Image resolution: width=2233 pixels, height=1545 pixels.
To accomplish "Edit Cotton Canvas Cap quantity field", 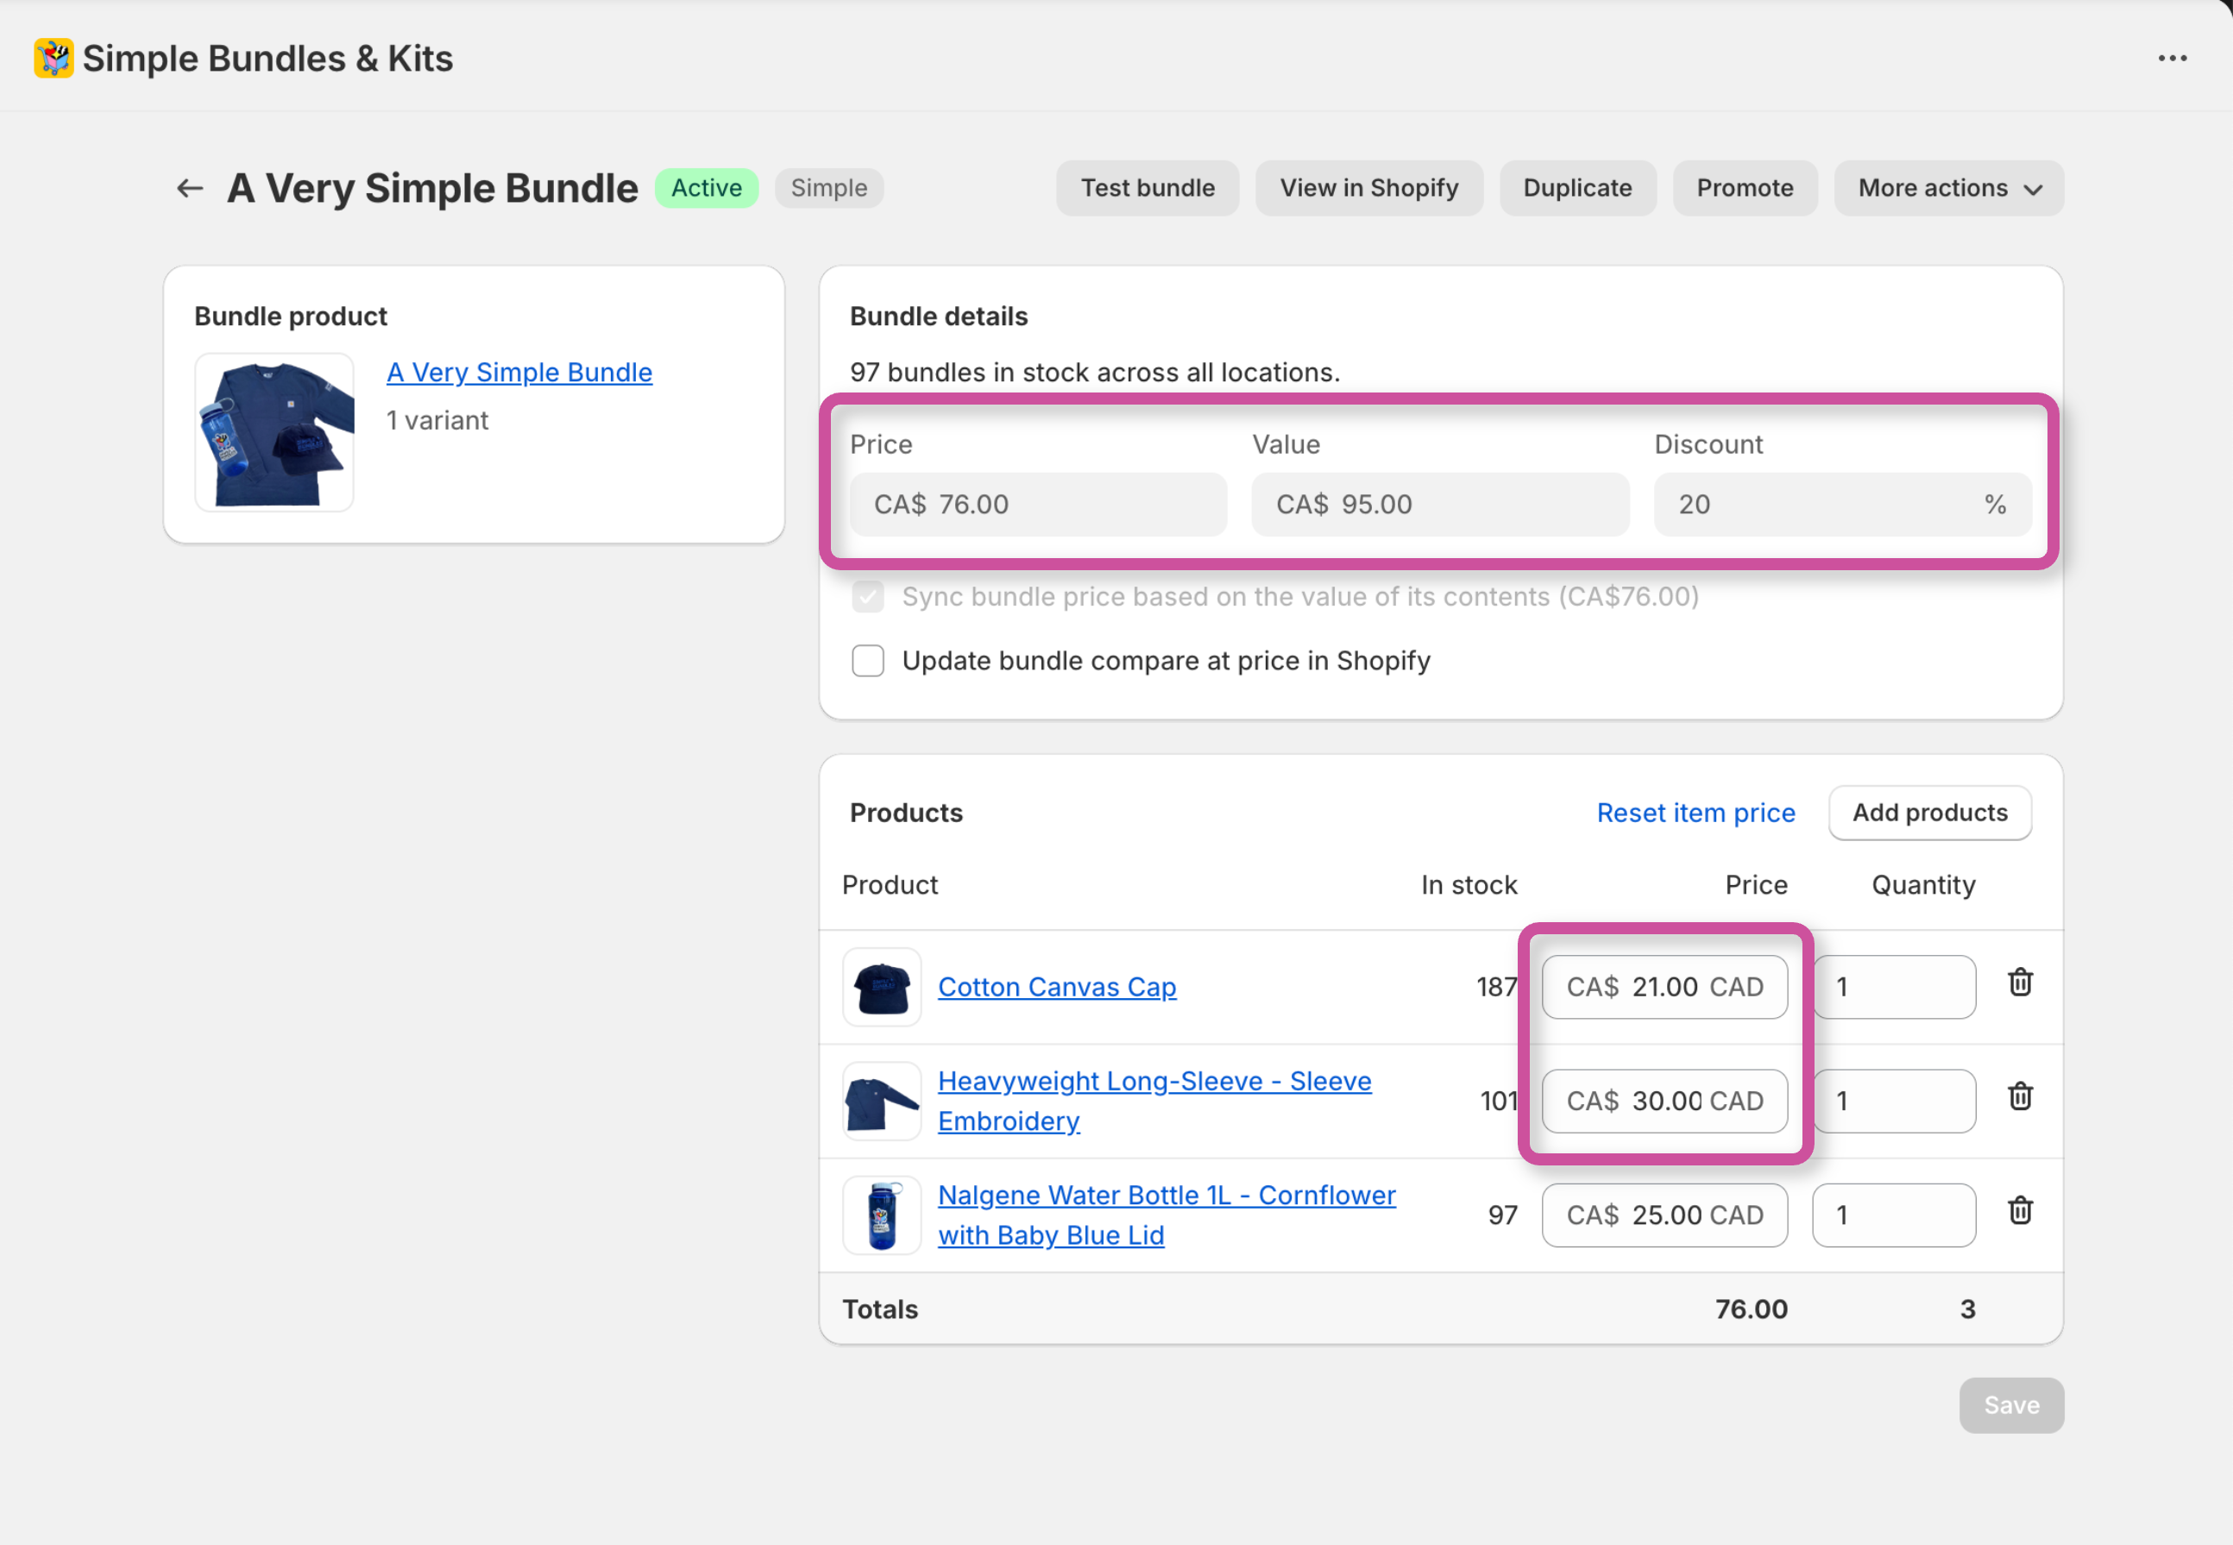I will pos(1895,987).
